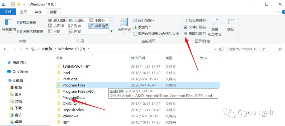
Task: Open the 选项 folder options button
Action: point(231,25)
